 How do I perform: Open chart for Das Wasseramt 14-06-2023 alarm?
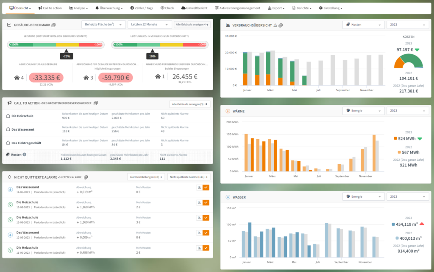point(199,188)
